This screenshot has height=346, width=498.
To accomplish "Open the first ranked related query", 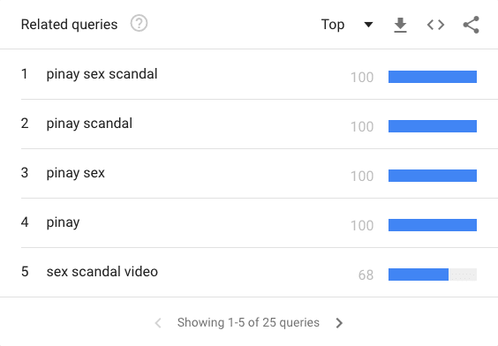I will [102, 74].
